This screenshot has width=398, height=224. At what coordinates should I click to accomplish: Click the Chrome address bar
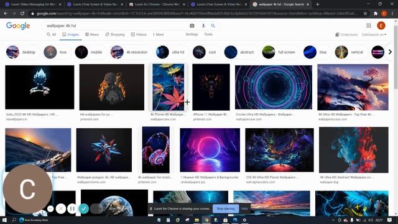tap(195, 14)
